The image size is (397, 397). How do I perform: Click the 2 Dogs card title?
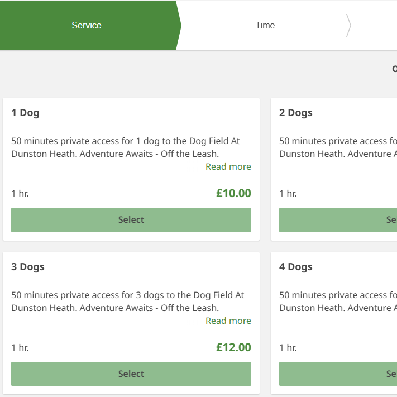(296, 113)
